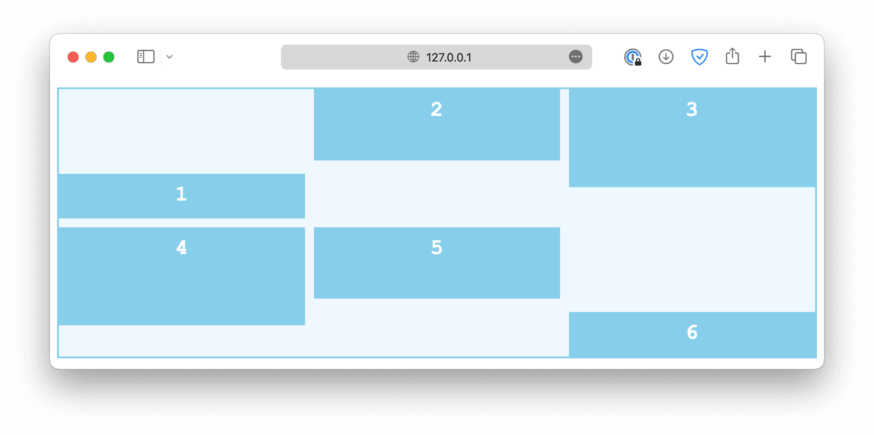Click the bottom-right box labeled 6
The height and width of the screenshot is (435, 874).
tap(692, 334)
